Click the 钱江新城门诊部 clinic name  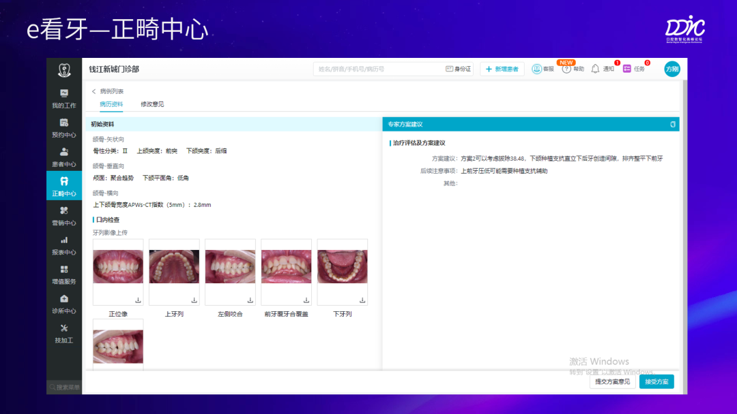click(x=114, y=69)
